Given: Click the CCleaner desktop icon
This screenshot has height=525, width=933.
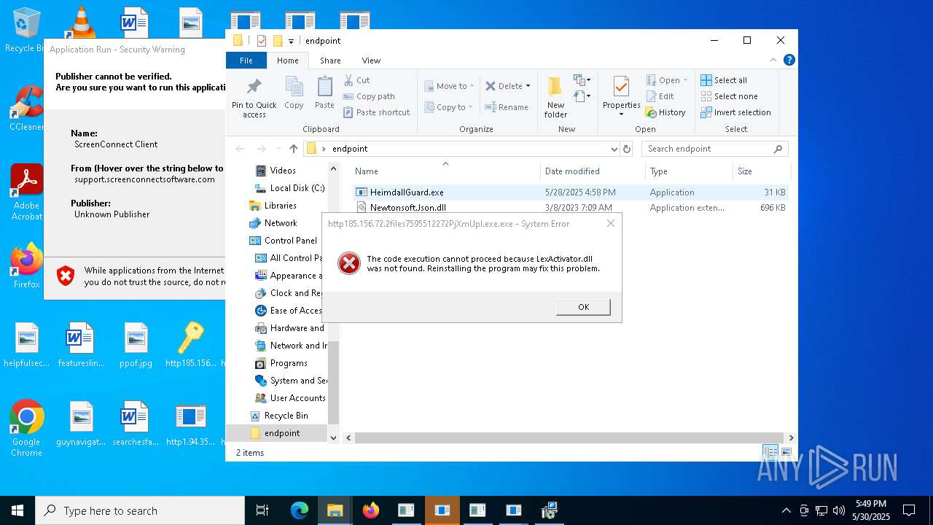Looking at the screenshot, I should (26, 109).
